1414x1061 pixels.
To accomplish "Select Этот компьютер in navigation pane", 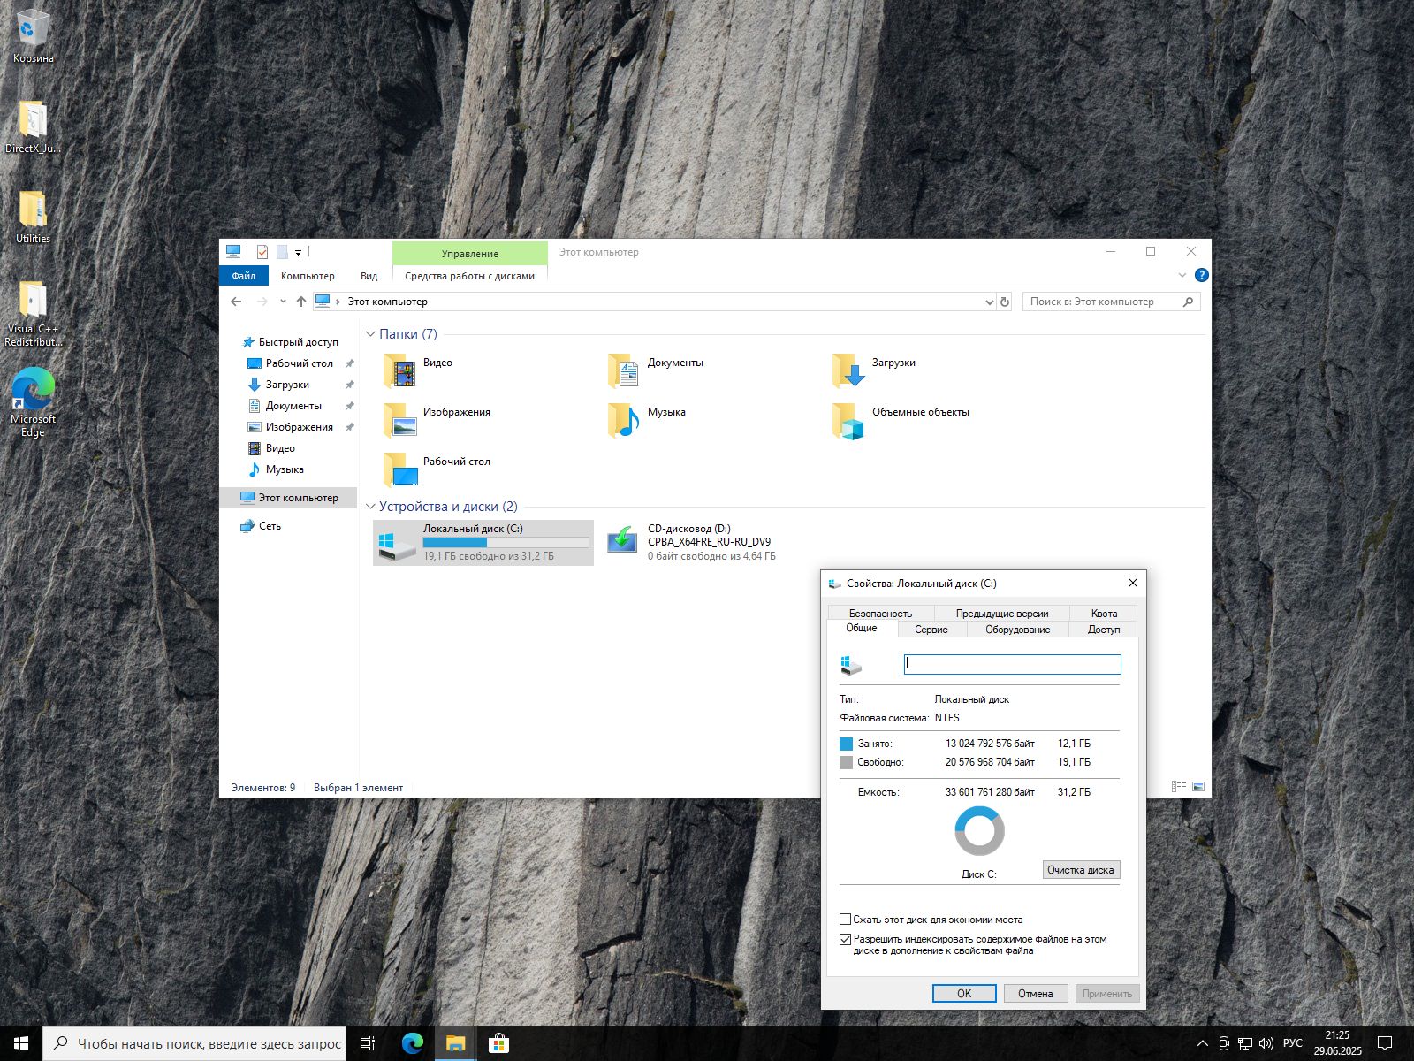I will [x=289, y=498].
